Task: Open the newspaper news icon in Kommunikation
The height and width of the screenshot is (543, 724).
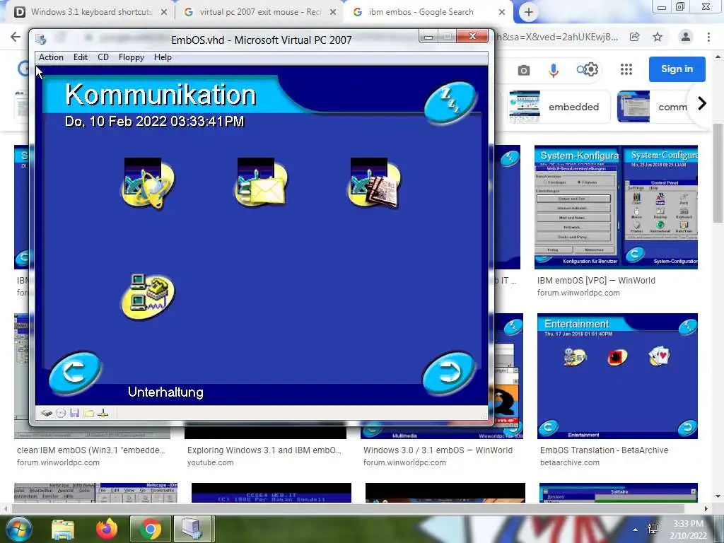Action: click(375, 183)
